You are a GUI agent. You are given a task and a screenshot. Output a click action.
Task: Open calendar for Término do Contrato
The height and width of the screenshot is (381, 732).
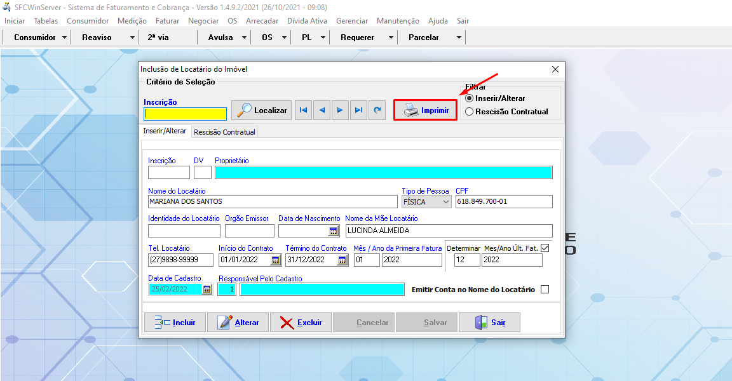(342, 260)
